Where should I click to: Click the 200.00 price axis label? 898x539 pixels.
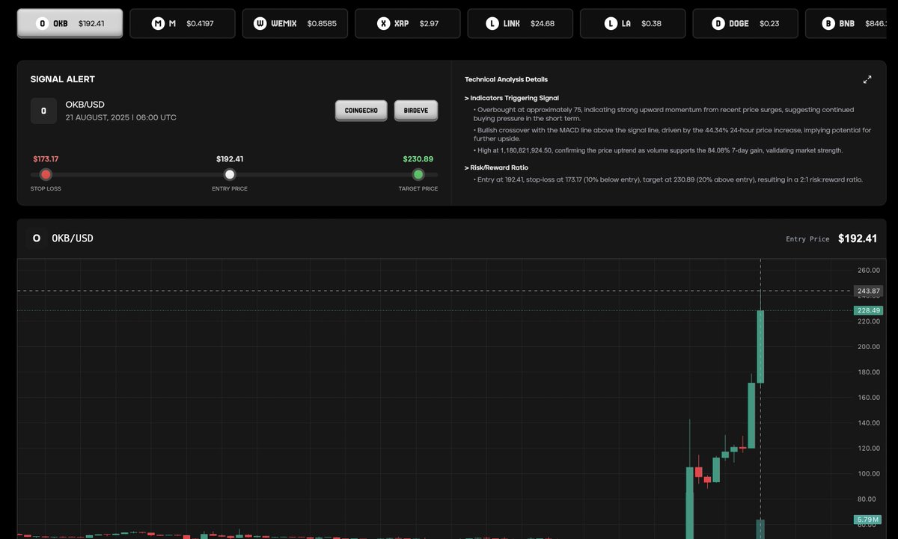pyautogui.click(x=869, y=347)
